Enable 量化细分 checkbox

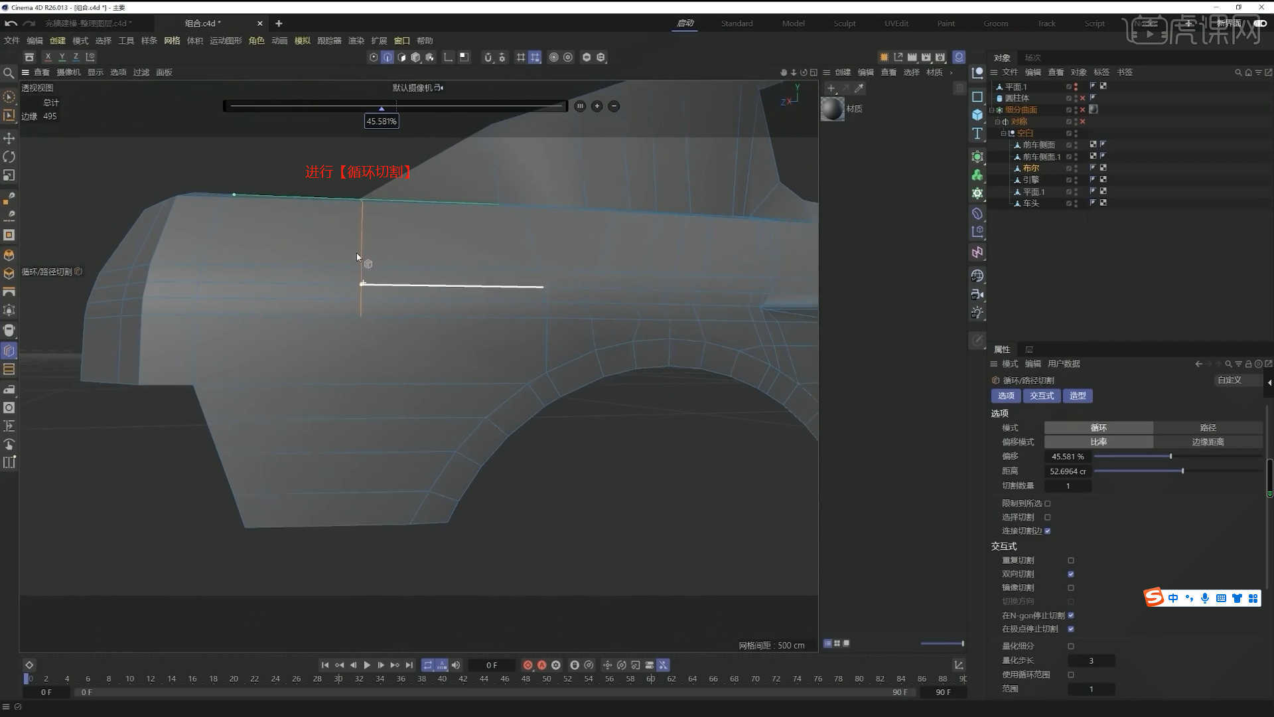point(1071,647)
